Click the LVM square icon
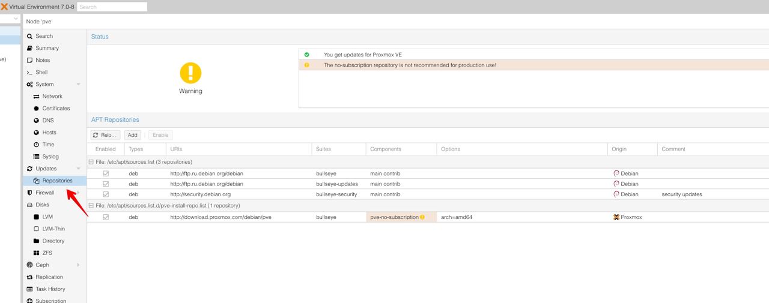Screen dimensions: 769x303 coord(36,217)
